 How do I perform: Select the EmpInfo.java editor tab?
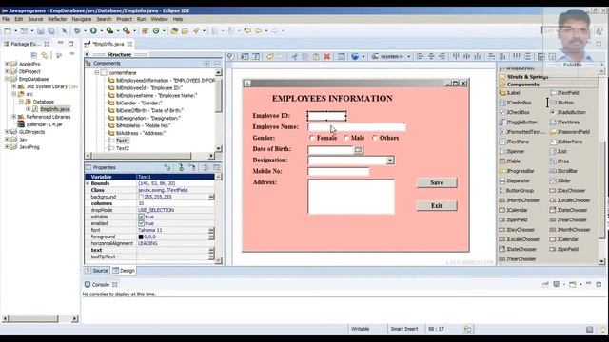point(108,45)
